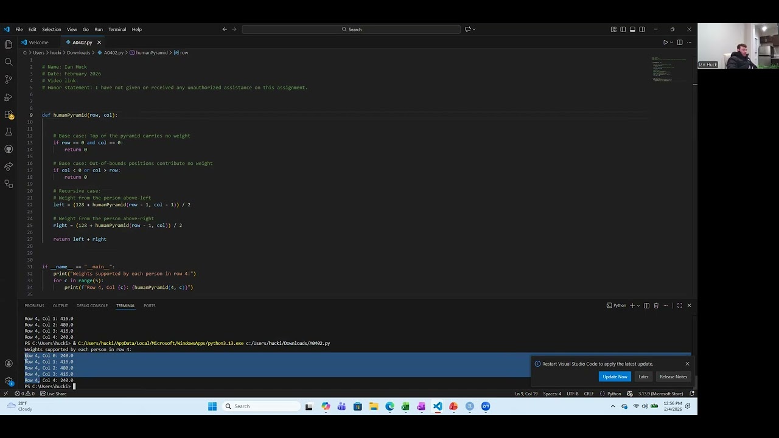
Task: Switch to the DEBUG CONSOLE tab
Action: (x=92, y=305)
